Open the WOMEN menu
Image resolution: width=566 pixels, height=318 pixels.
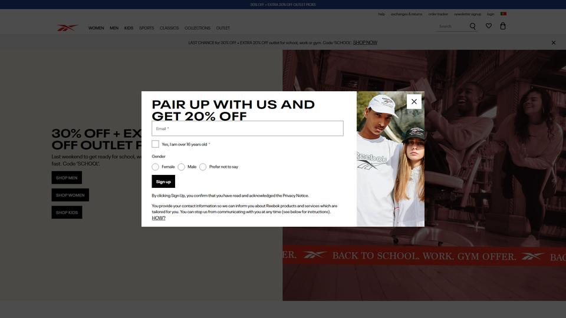[x=96, y=28]
